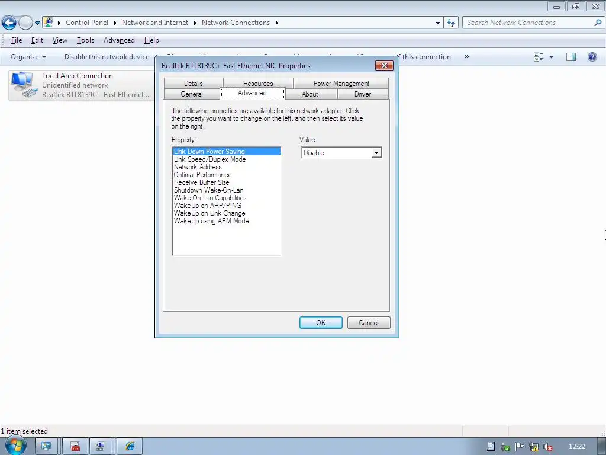
Task: Select Link Down Power Saving property
Action: [x=227, y=152]
